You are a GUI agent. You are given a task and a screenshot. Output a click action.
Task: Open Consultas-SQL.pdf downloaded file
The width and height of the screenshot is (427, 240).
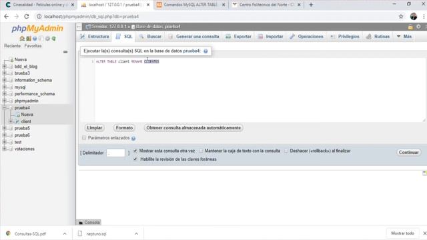click(30, 233)
